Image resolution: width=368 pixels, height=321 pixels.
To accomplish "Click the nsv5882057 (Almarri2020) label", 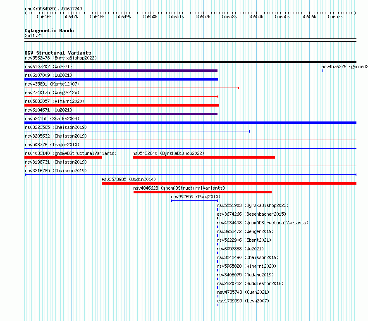I will click(55, 101).
